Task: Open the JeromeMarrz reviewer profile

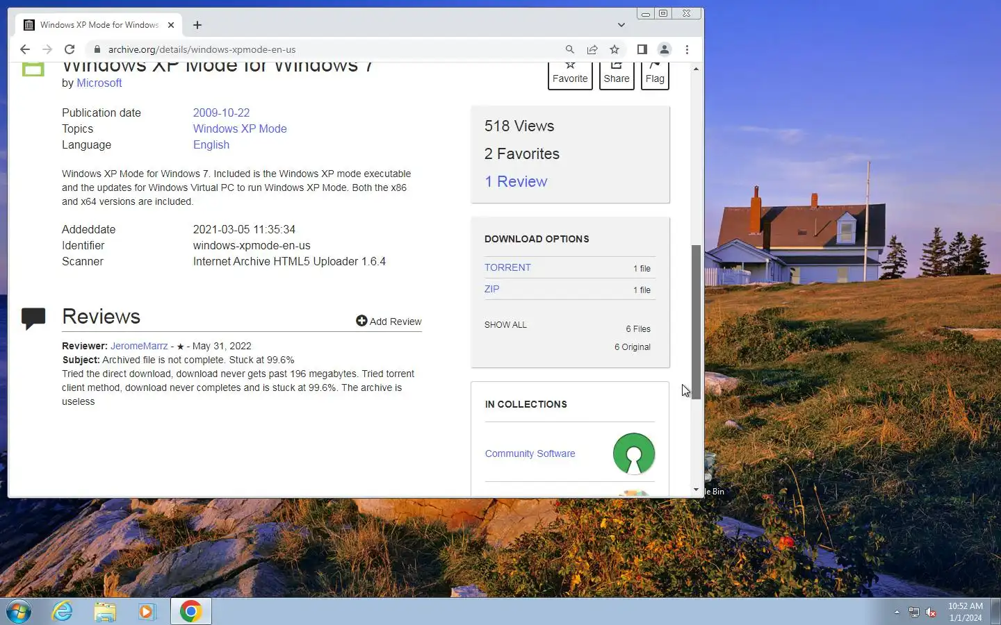Action: point(139,346)
